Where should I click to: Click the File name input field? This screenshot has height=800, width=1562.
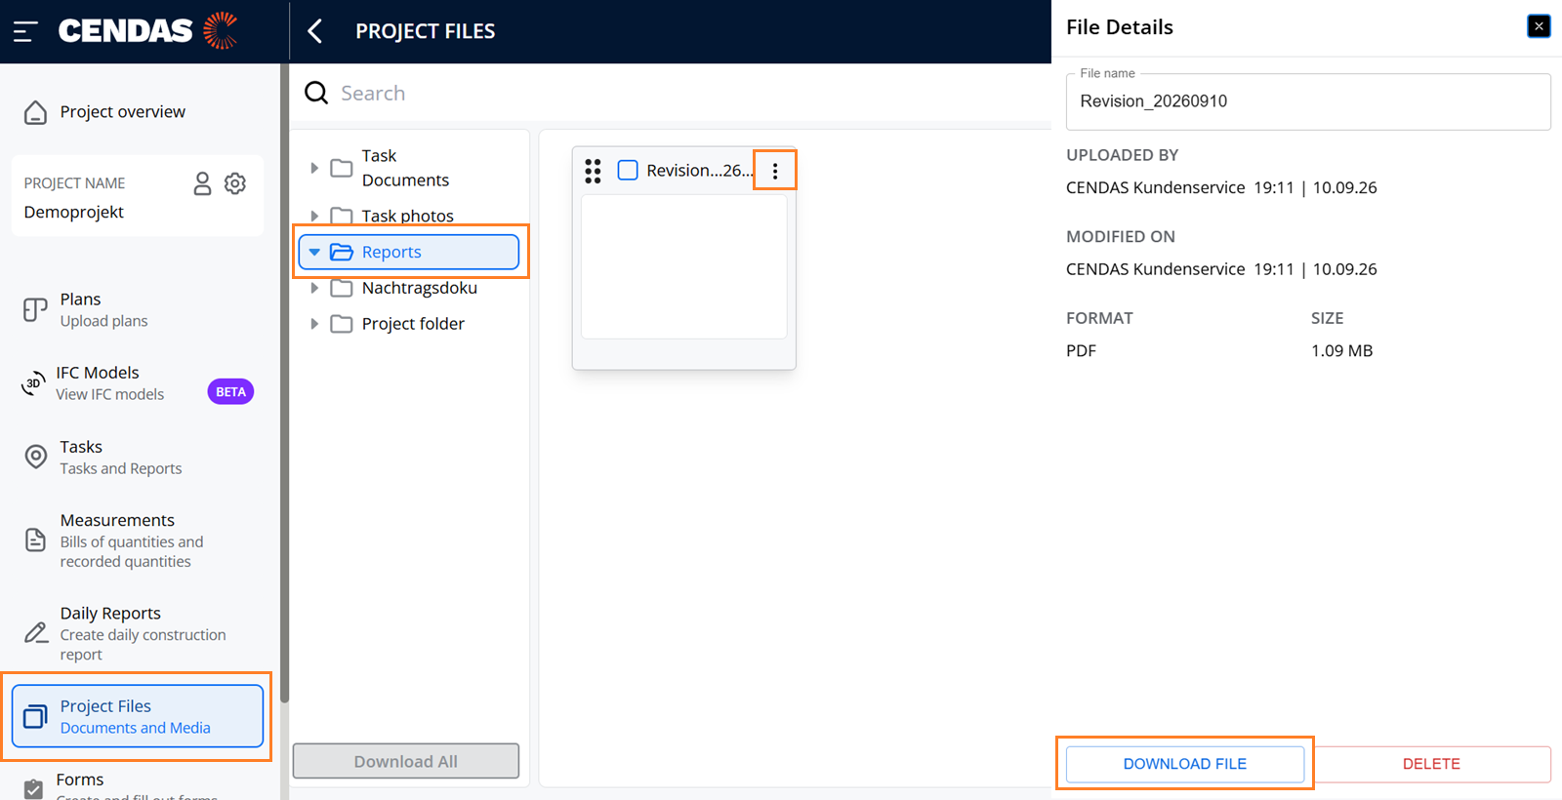(x=1308, y=101)
